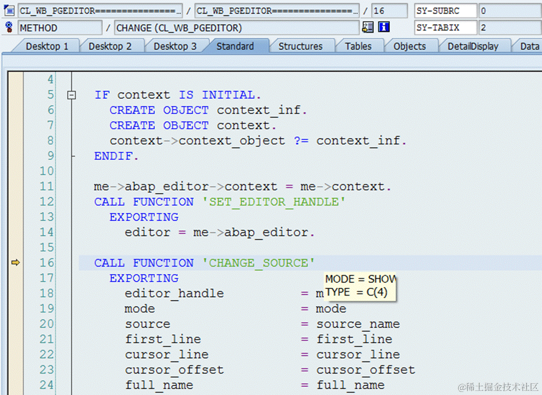
Task: Click line number 24 in the gutter
Action: [x=47, y=385]
